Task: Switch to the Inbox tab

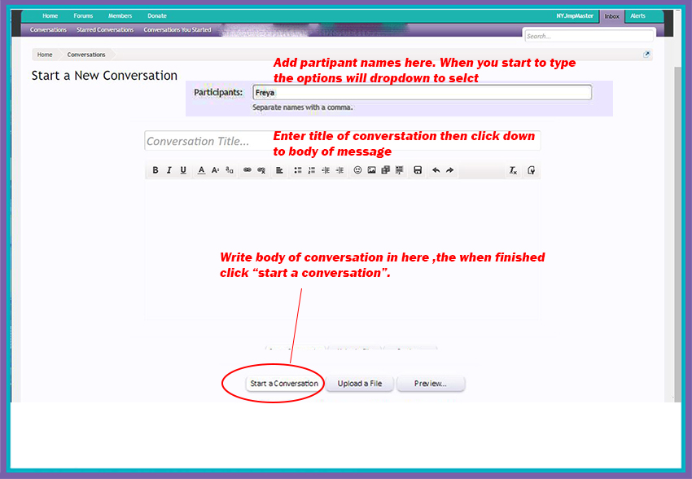Action: pyautogui.click(x=611, y=15)
